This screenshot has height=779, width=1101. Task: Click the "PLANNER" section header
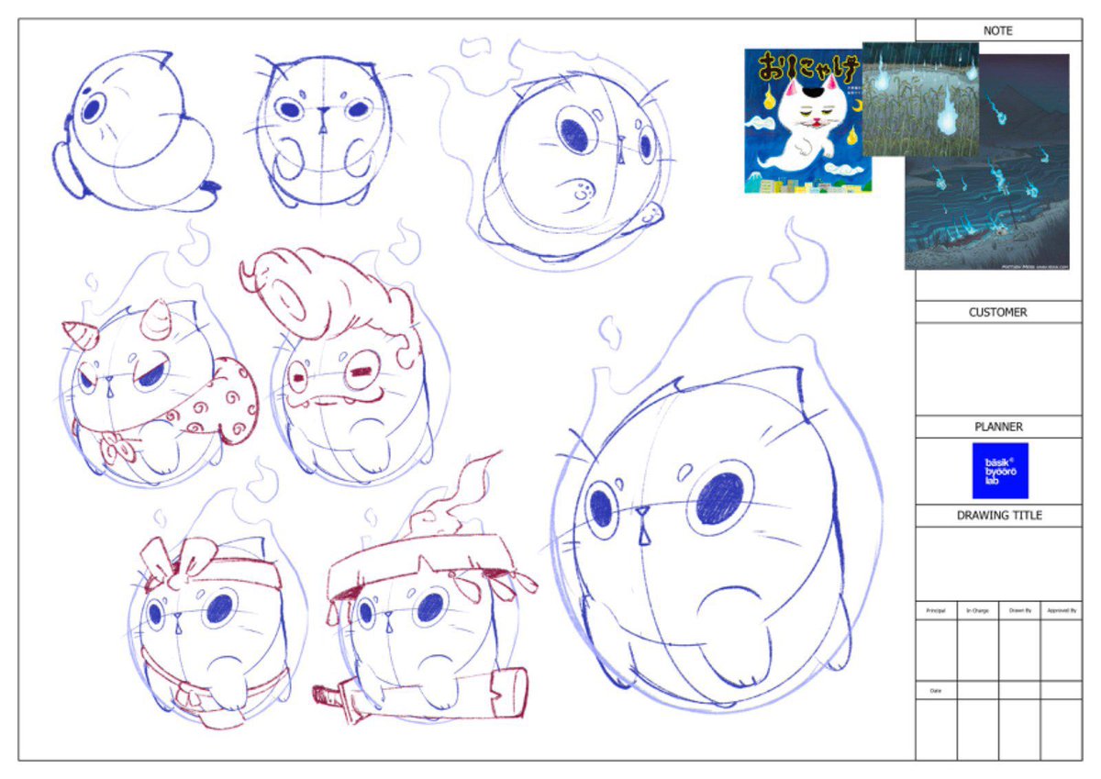click(998, 427)
